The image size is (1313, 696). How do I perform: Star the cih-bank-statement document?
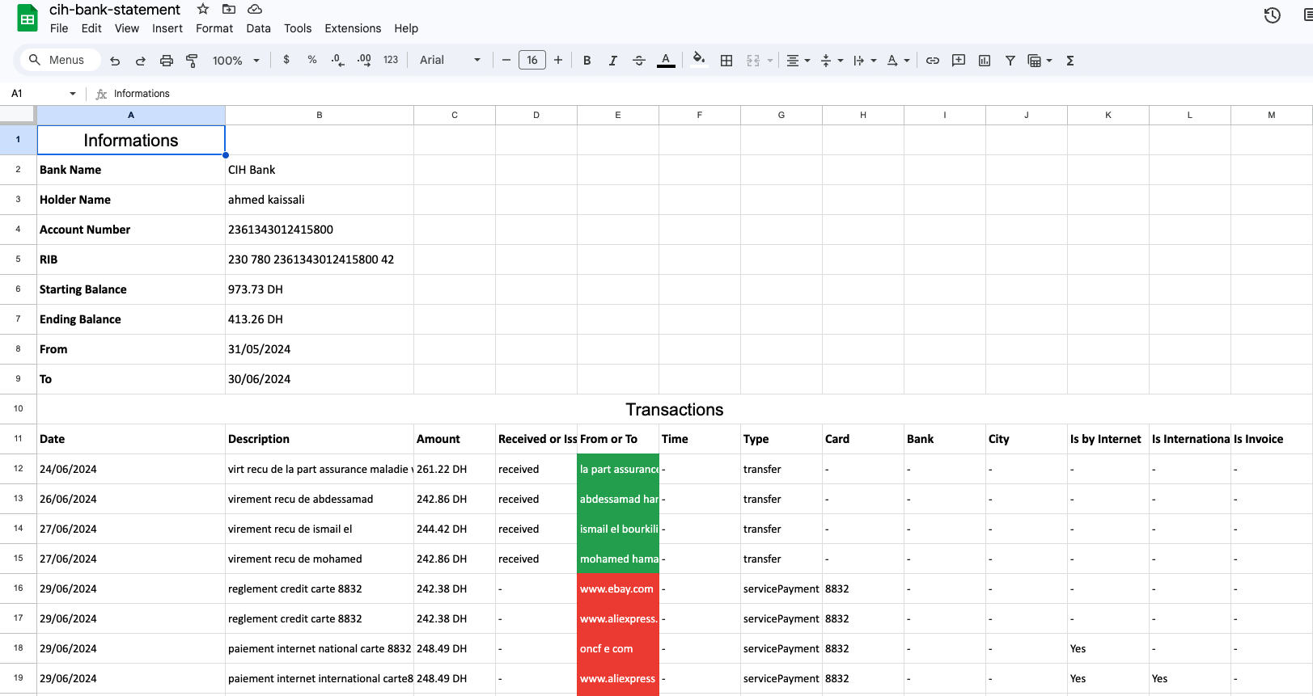203,9
